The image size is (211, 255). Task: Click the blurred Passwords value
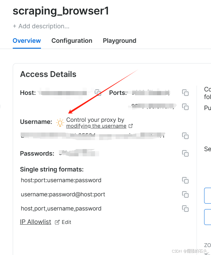(x=78, y=153)
